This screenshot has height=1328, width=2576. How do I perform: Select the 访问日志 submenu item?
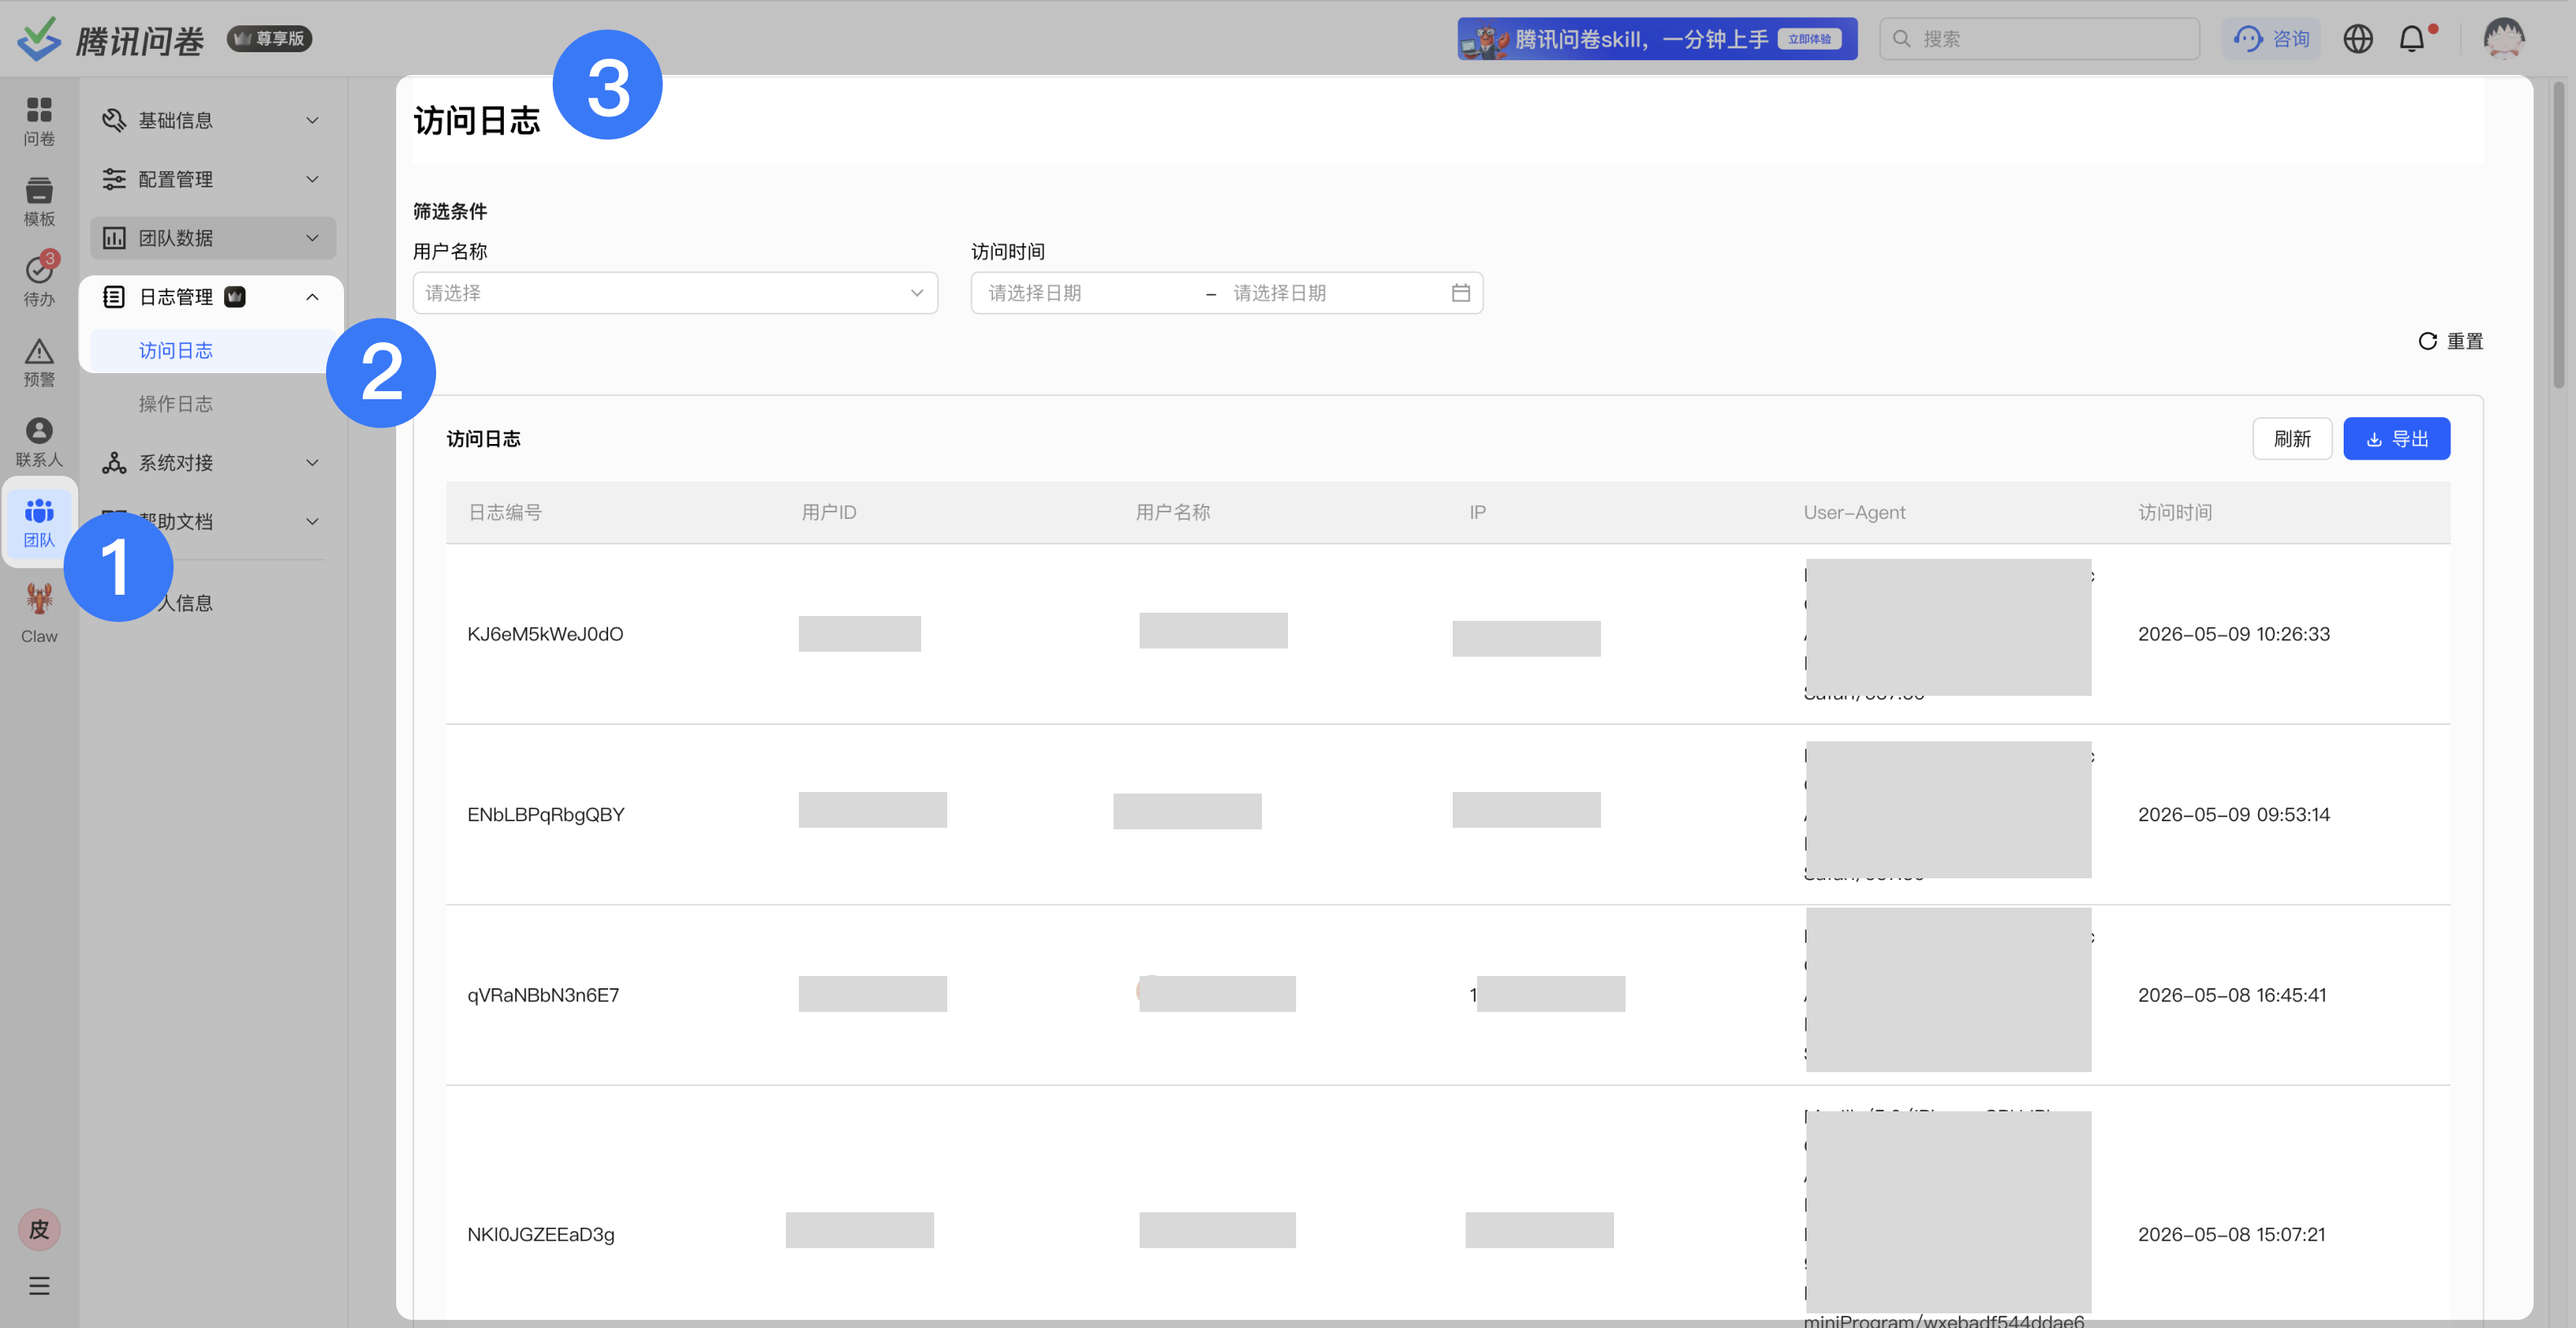[212, 350]
